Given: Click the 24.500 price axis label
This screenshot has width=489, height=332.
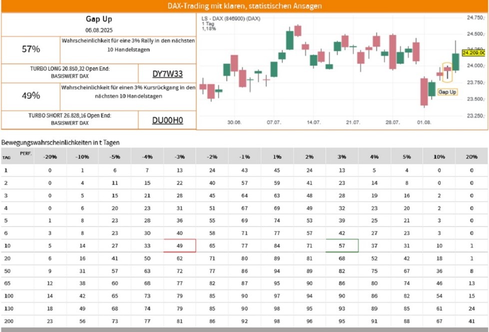Looking at the screenshot, I should 476,33.
